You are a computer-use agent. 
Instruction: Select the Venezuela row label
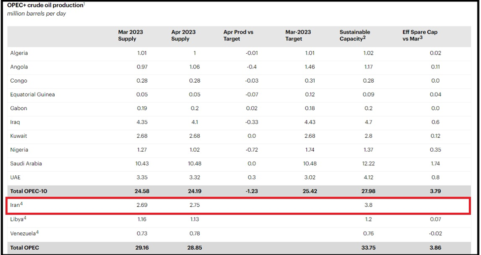pyautogui.click(x=23, y=233)
